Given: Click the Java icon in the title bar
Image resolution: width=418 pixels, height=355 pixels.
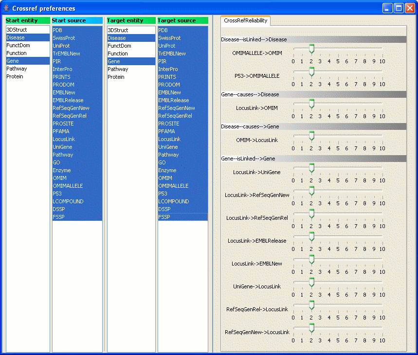Looking at the screenshot, I should pyautogui.click(x=7, y=8).
